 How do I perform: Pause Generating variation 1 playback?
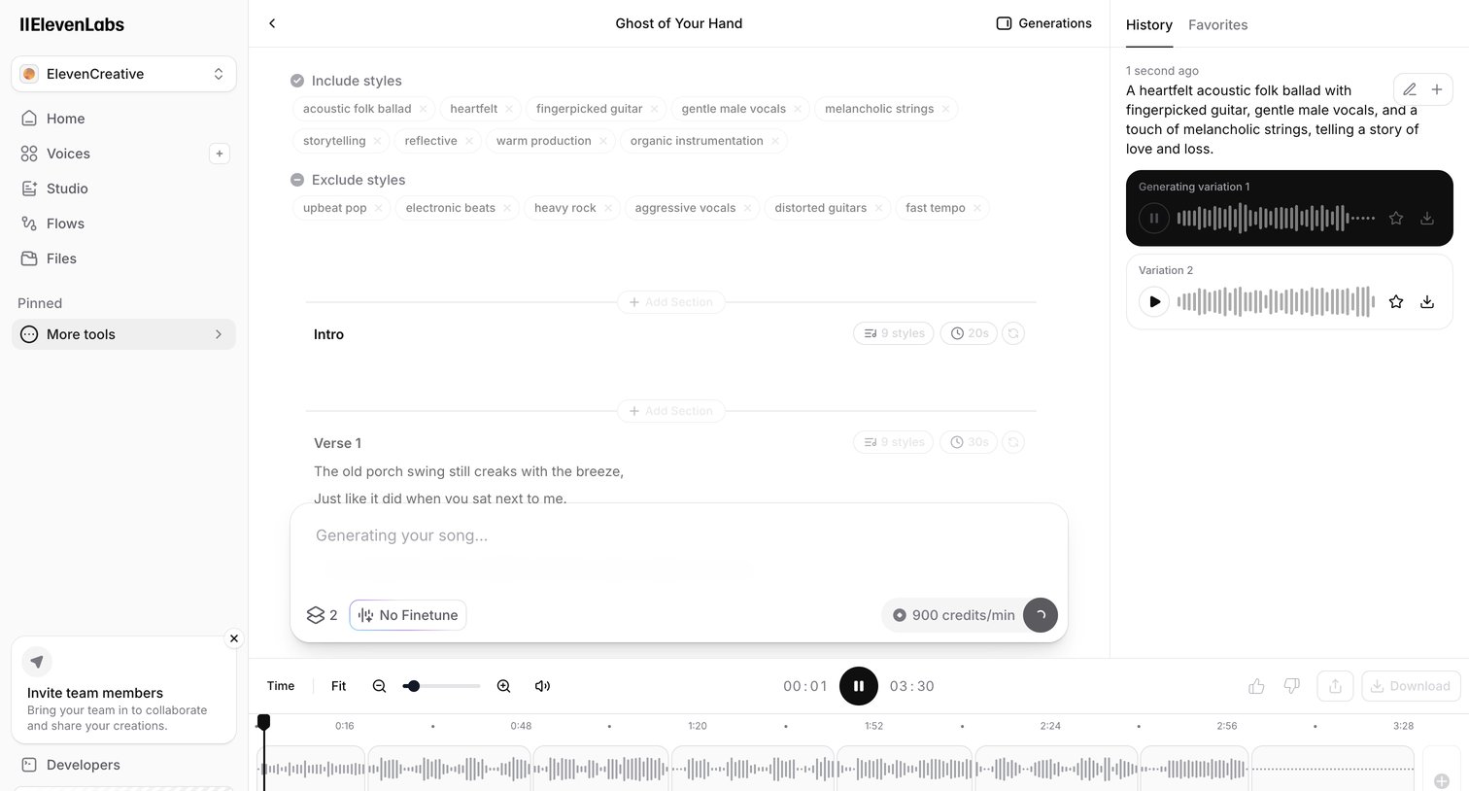click(1154, 219)
